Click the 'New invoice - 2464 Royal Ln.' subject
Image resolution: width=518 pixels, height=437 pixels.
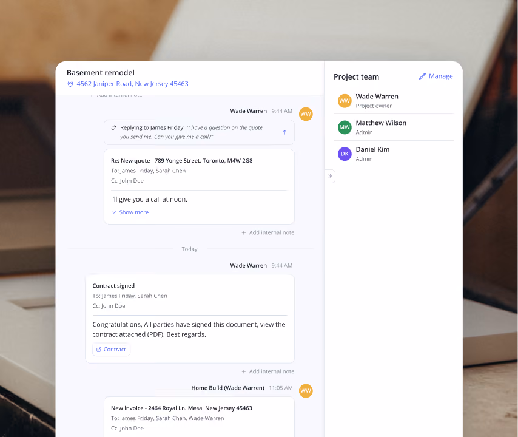pyautogui.click(x=181, y=408)
